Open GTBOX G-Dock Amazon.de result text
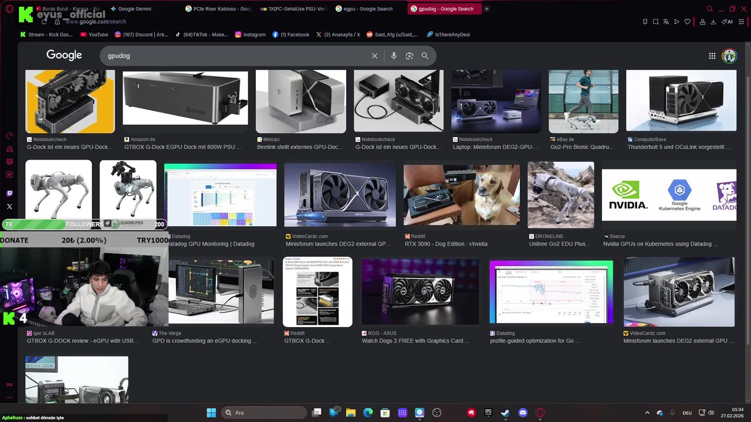751x422 pixels. click(183, 147)
